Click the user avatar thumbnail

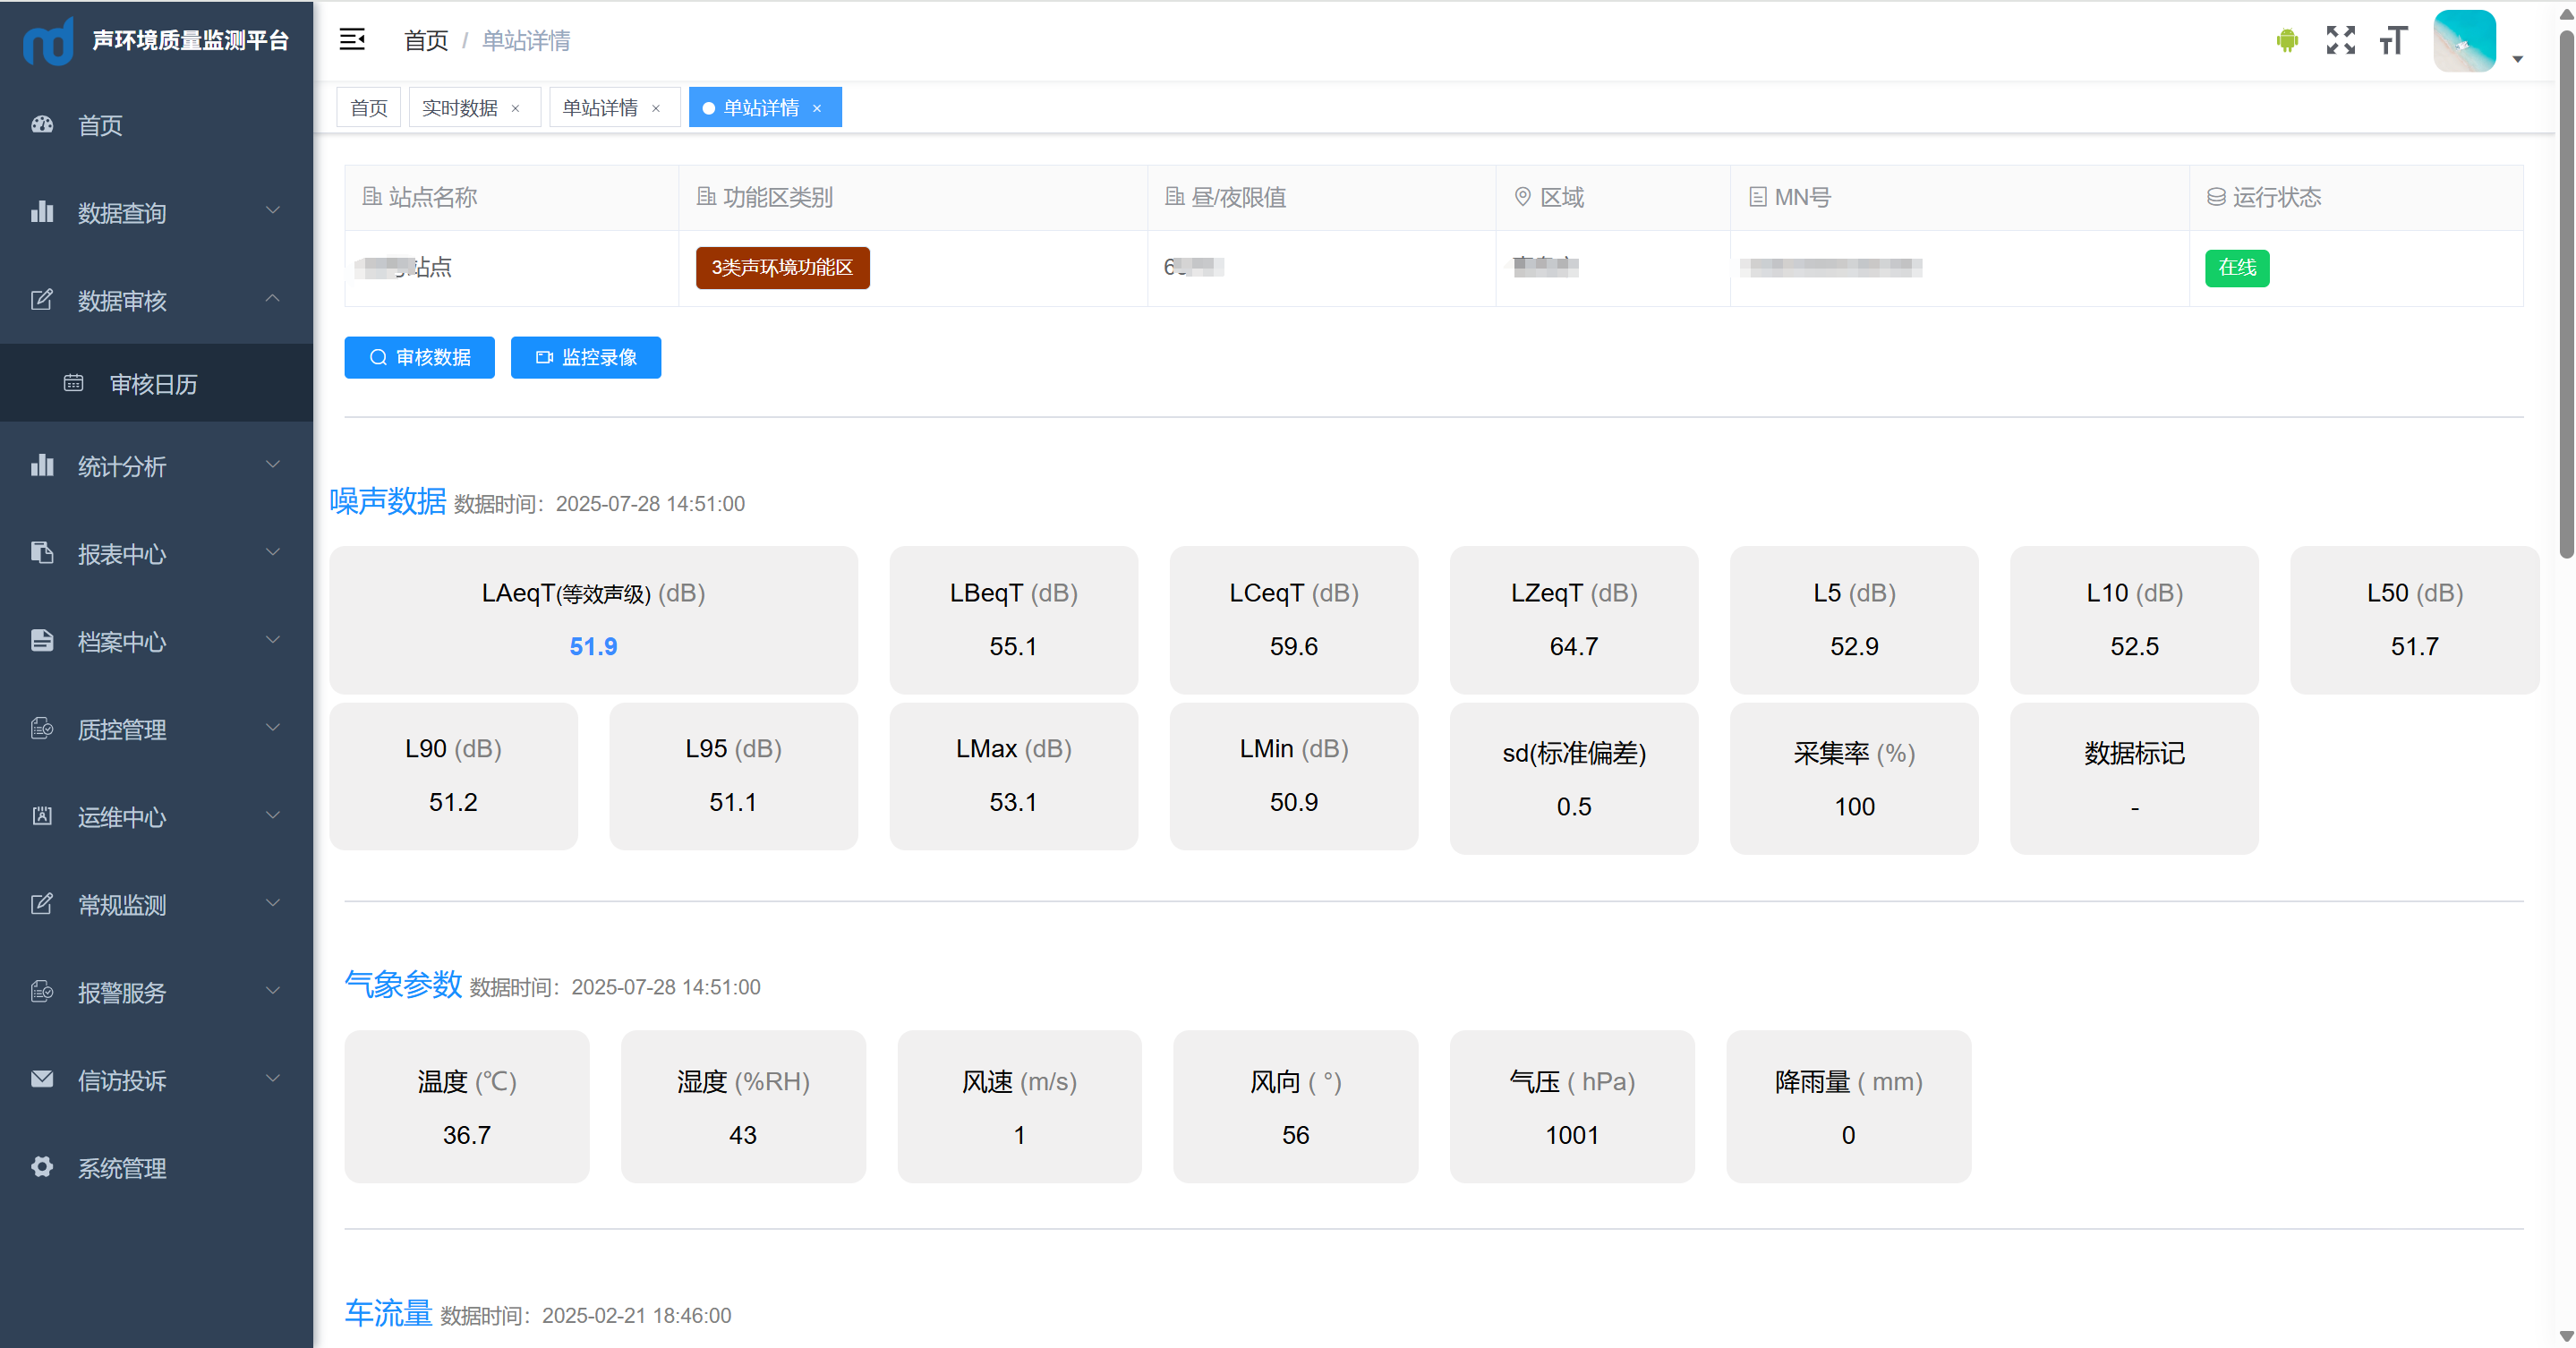pyautogui.click(x=2463, y=41)
